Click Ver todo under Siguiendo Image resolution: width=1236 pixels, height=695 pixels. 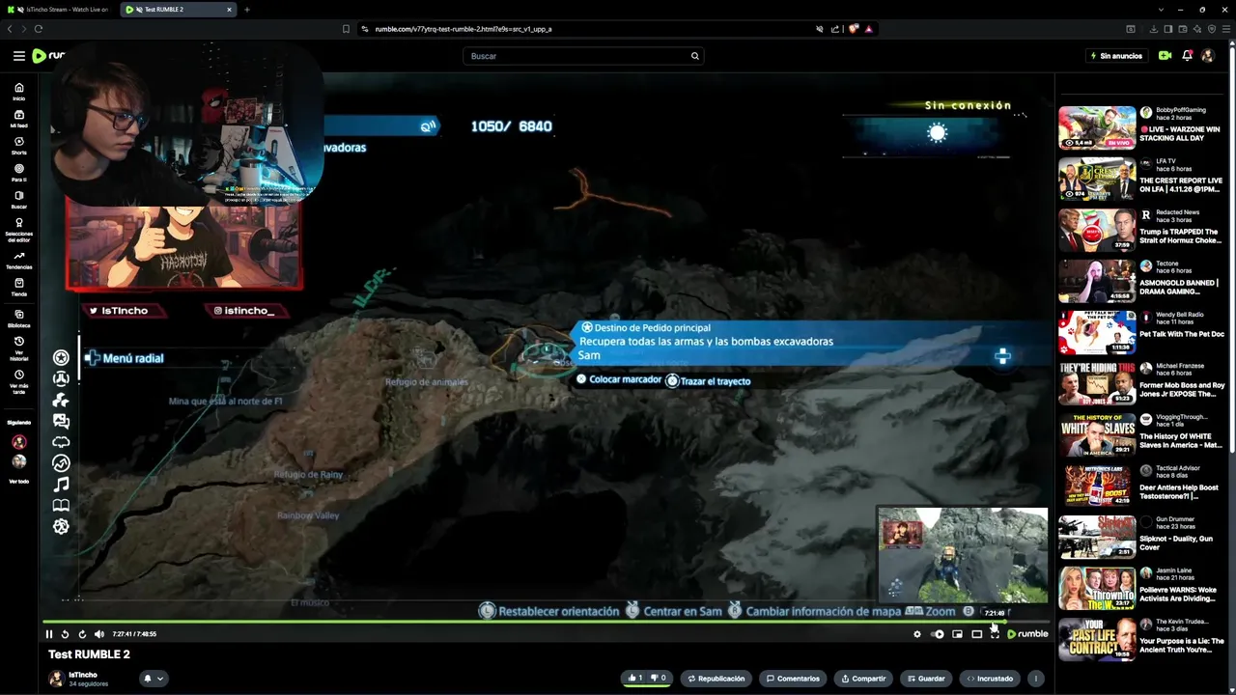coord(18,481)
